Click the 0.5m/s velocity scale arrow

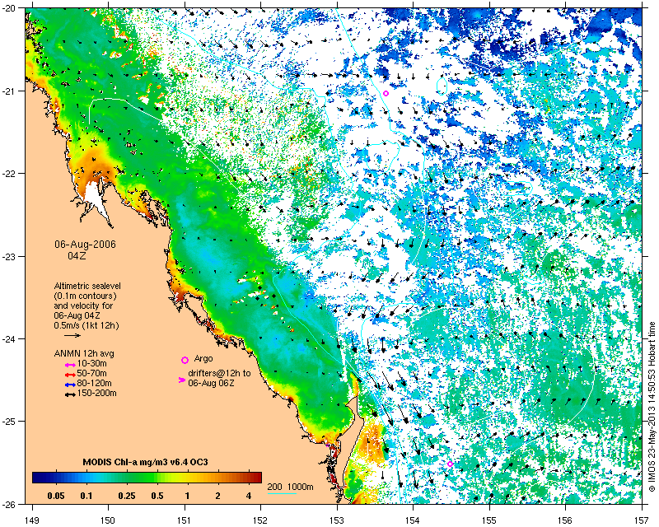[x=72, y=335]
